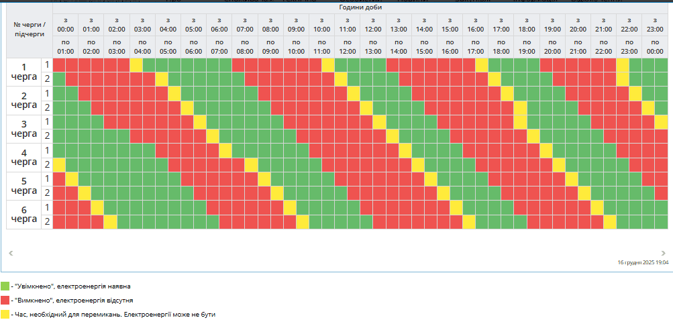Image resolution: width=673 pixels, height=324 pixels.
Task: Select the "3 черга" row header
Action: pyautogui.click(x=24, y=129)
